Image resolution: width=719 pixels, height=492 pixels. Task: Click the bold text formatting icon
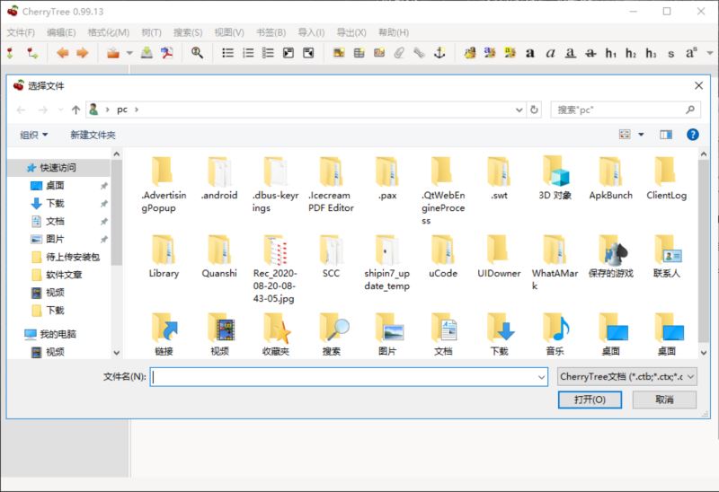tap(529, 53)
